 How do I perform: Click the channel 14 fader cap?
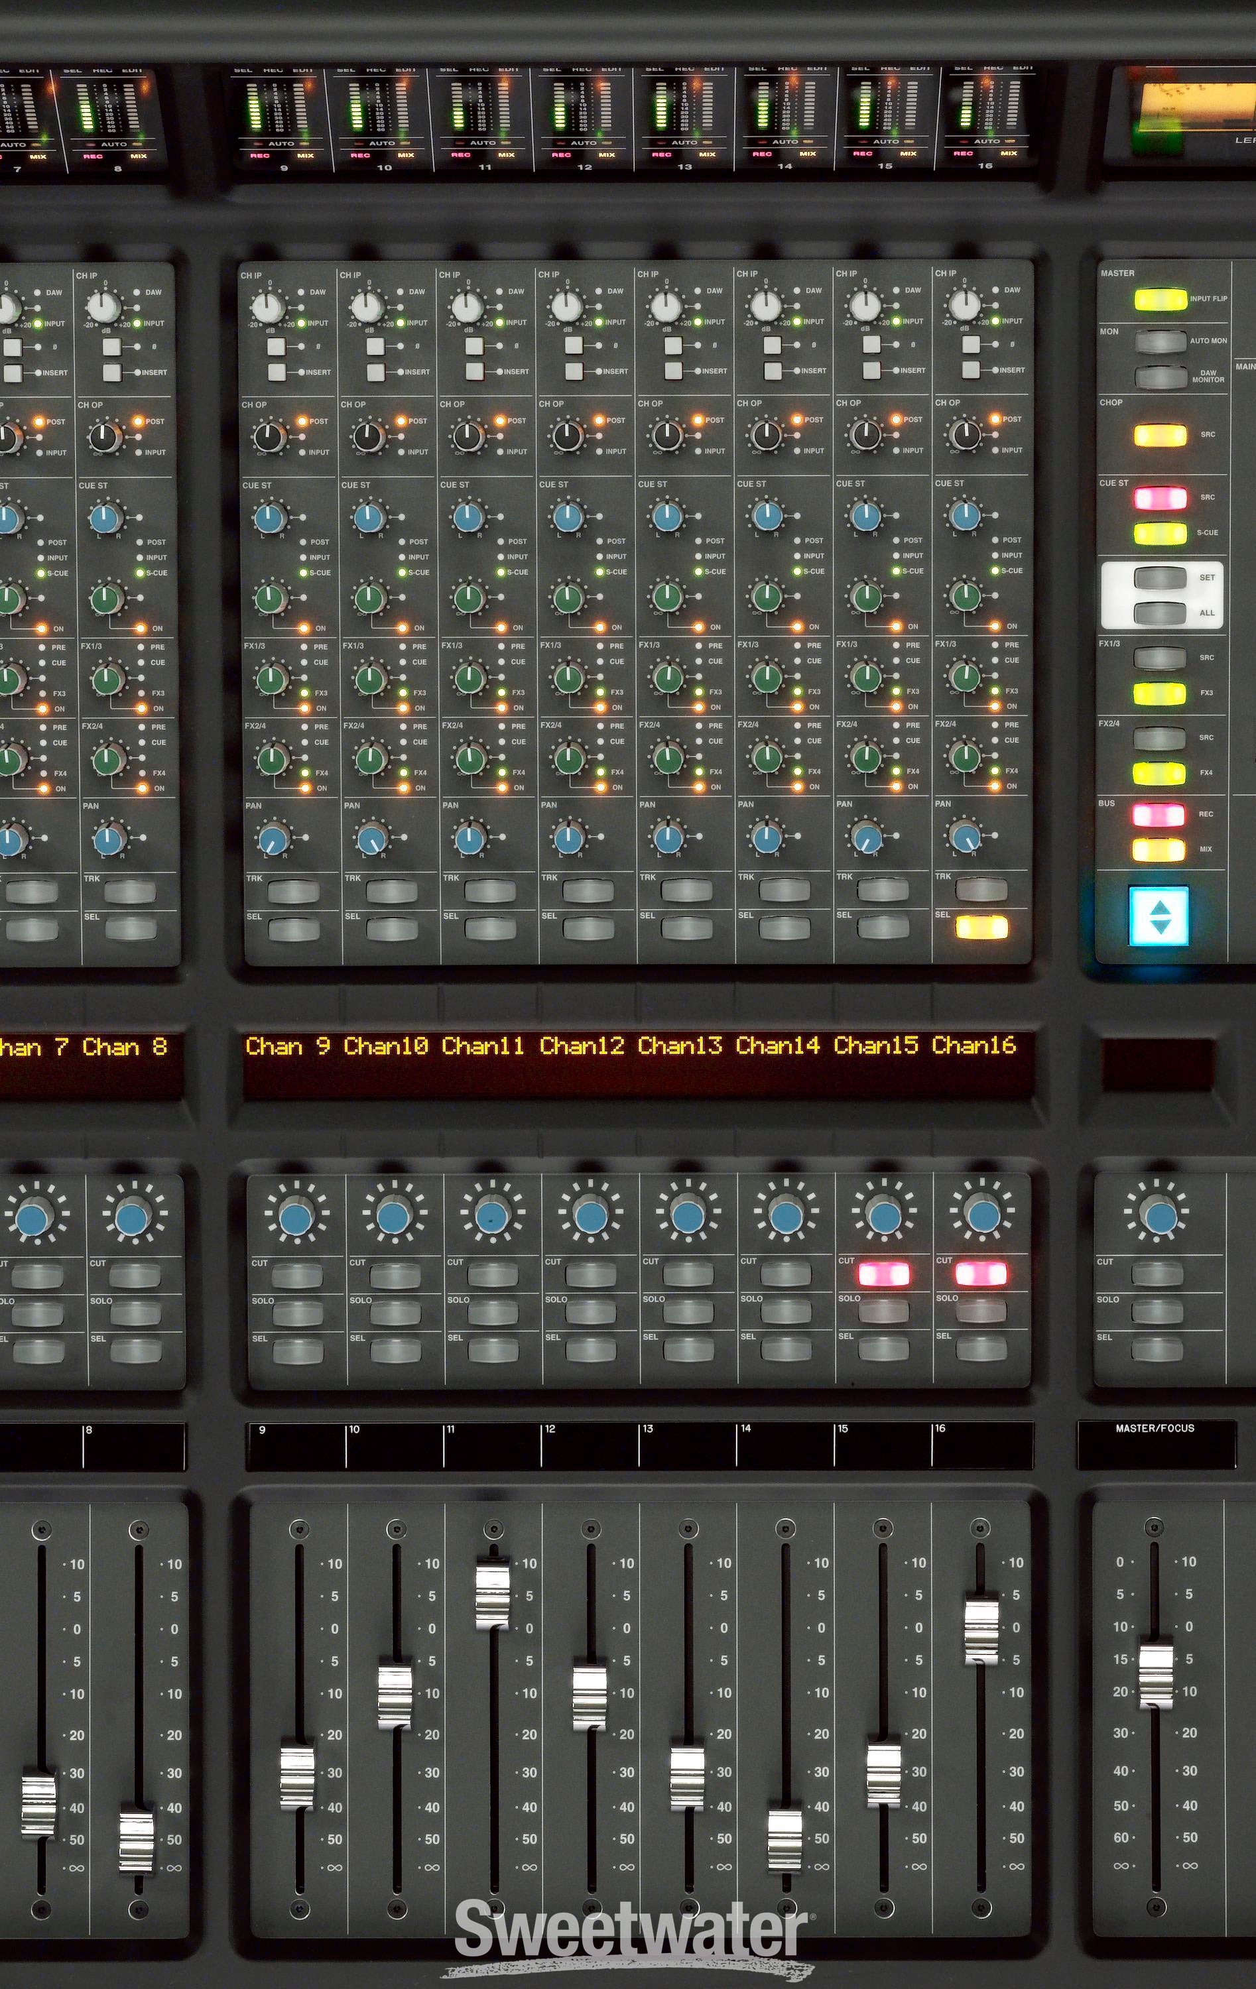[x=785, y=1840]
